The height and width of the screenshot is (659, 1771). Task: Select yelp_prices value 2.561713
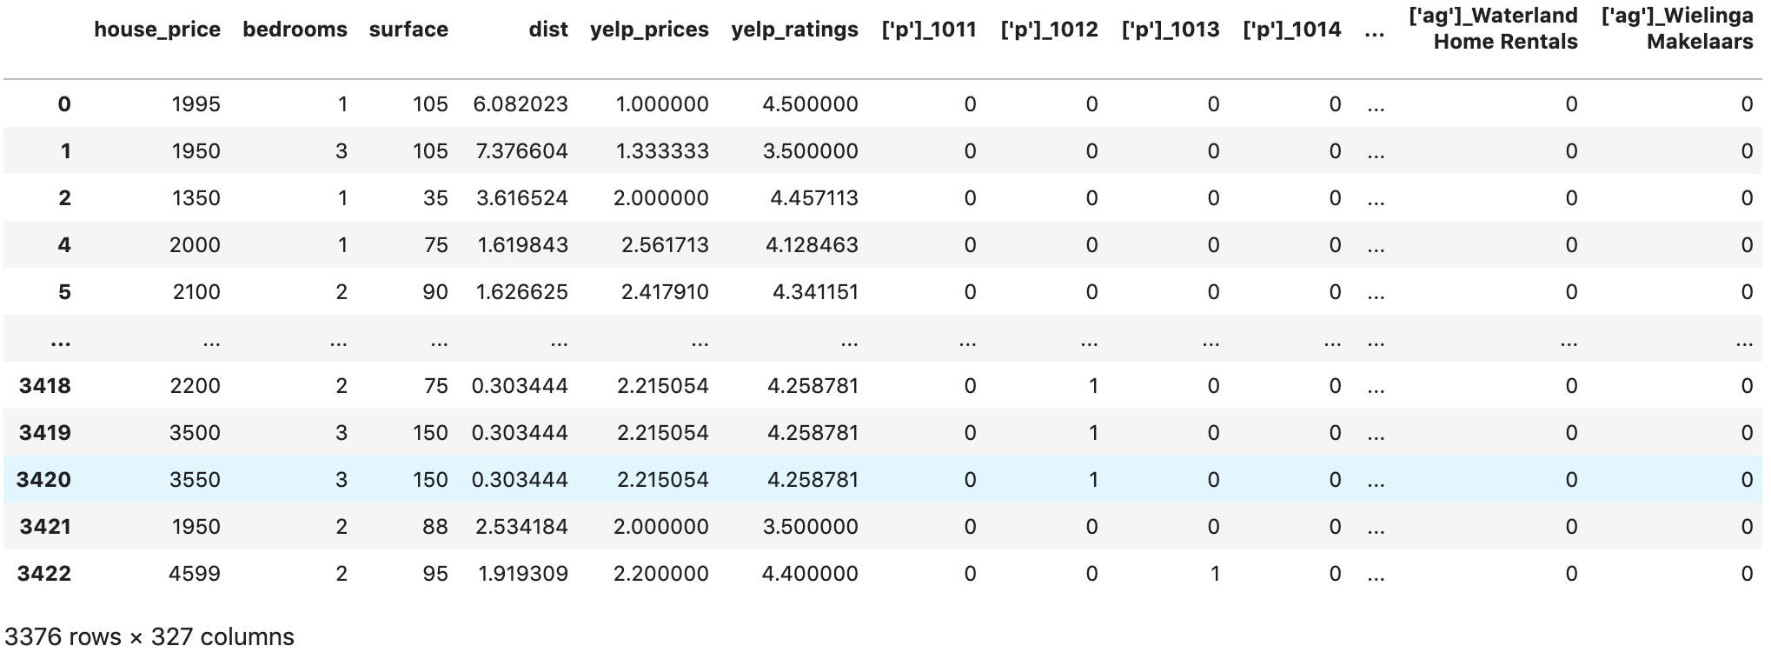click(665, 245)
